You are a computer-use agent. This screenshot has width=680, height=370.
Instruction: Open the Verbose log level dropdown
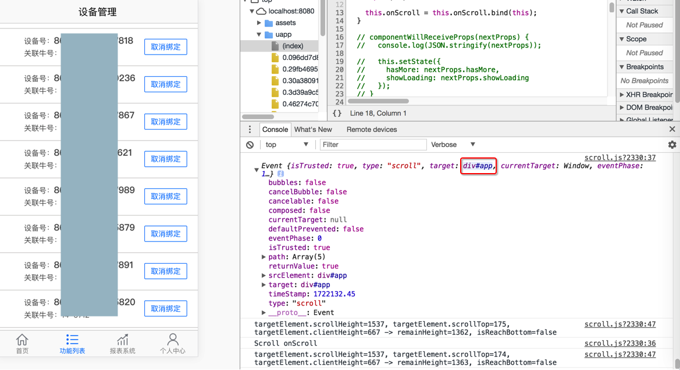453,145
